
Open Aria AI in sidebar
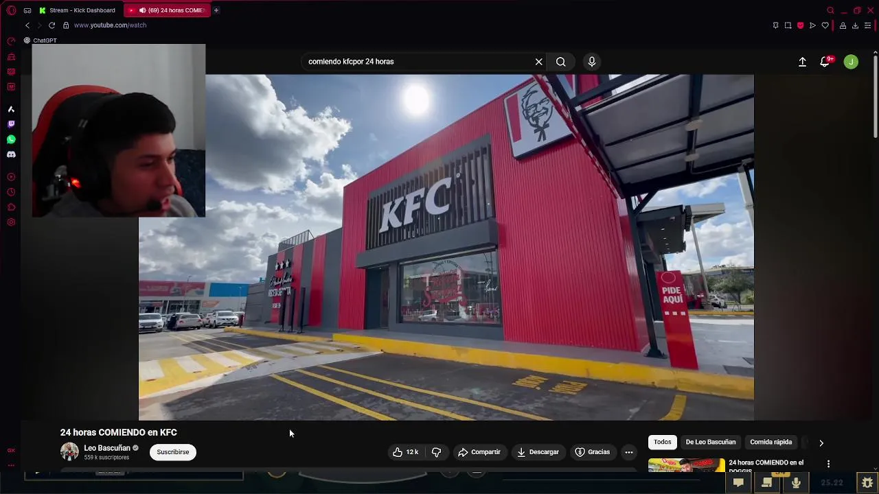11,109
